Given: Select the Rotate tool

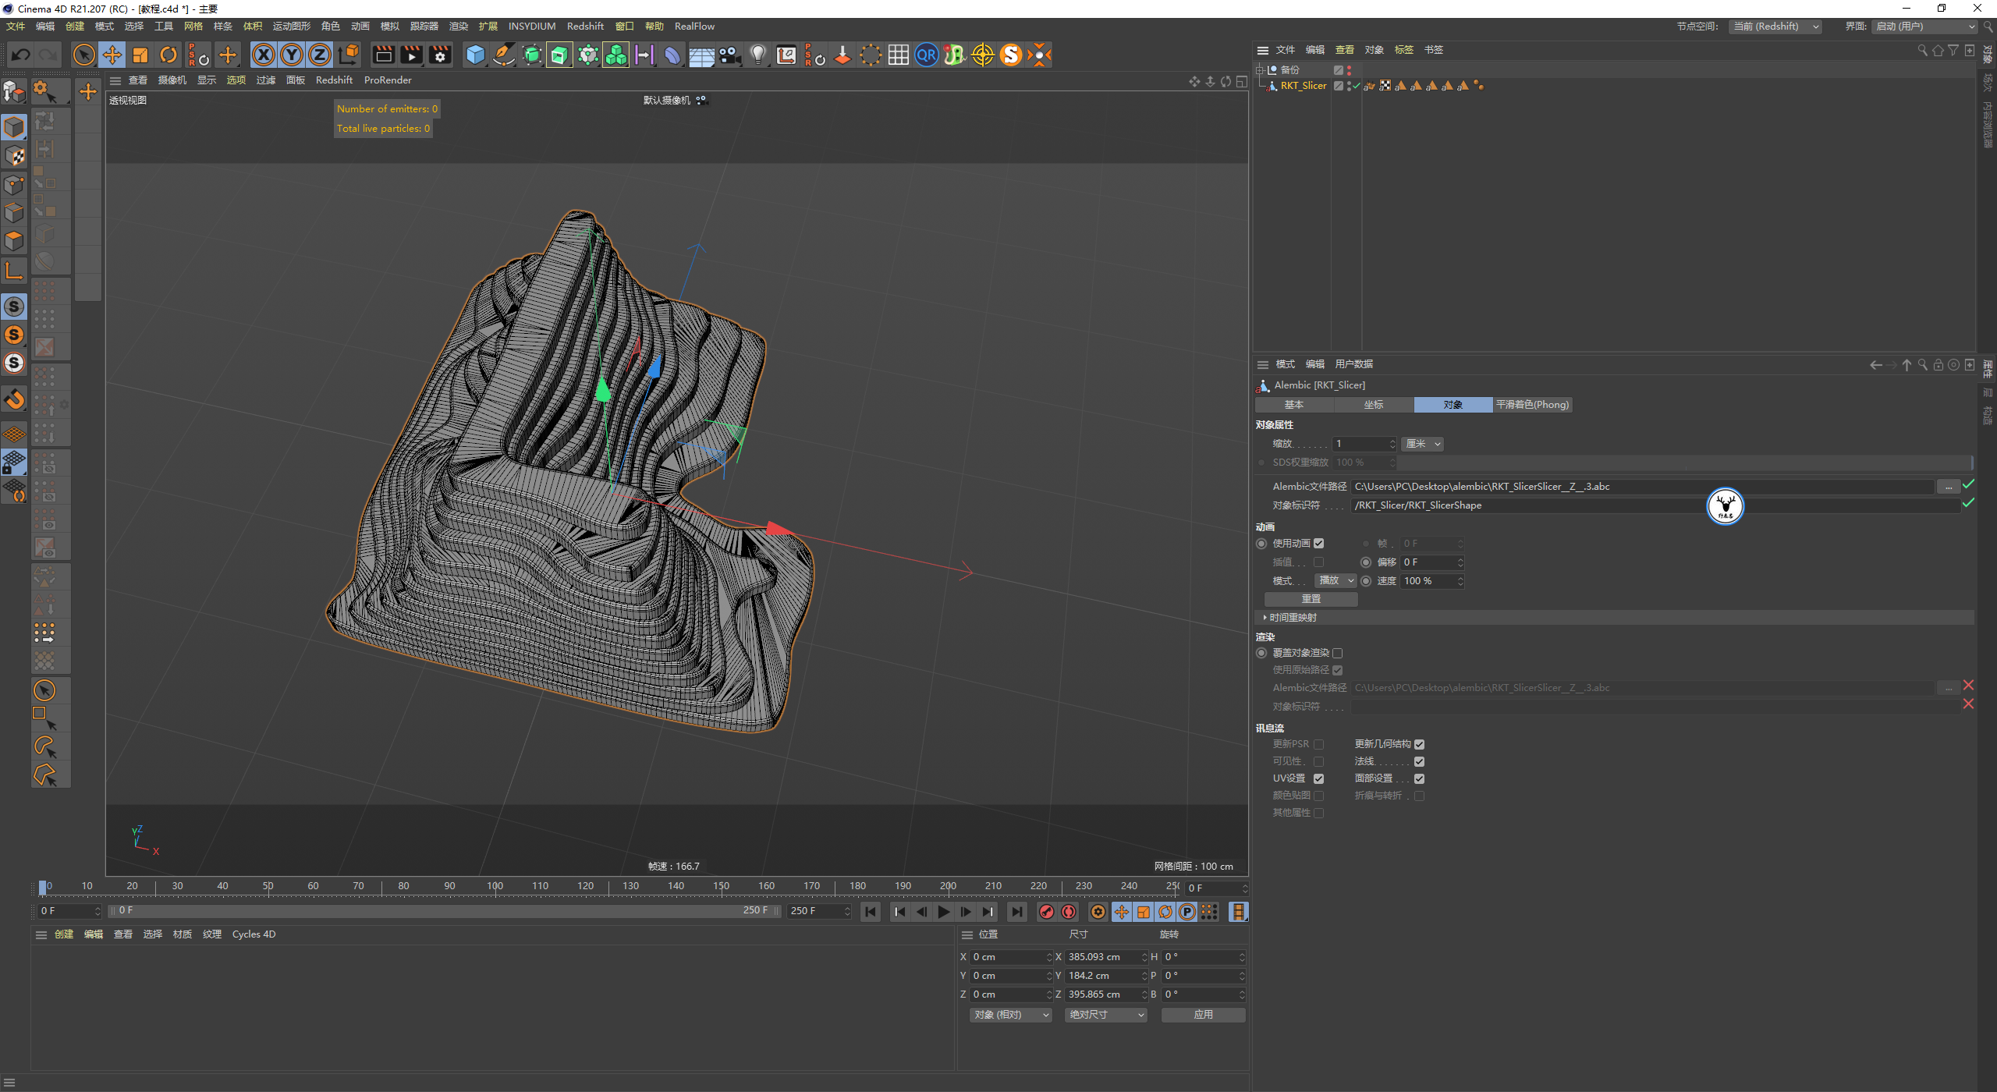Looking at the screenshot, I should click(168, 55).
